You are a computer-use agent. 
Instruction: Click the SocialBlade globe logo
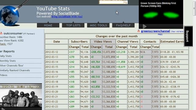point(9,16)
